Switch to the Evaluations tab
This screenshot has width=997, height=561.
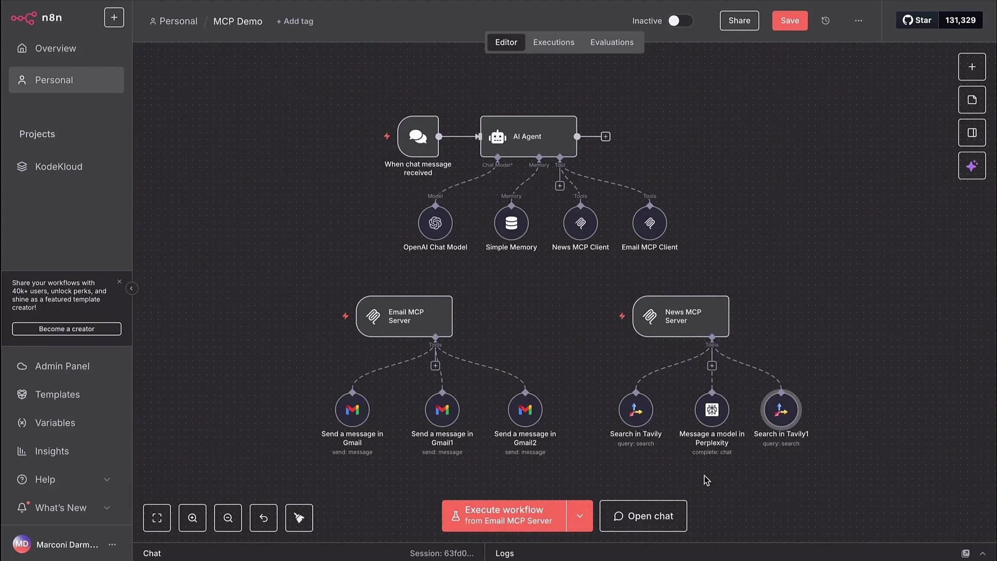pyautogui.click(x=612, y=42)
